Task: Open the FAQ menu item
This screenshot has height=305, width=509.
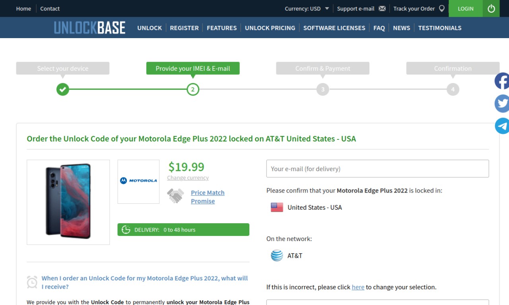Action: click(379, 28)
